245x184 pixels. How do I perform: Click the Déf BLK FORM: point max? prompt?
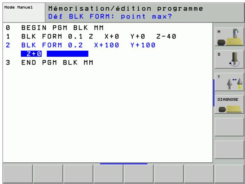click(x=110, y=16)
